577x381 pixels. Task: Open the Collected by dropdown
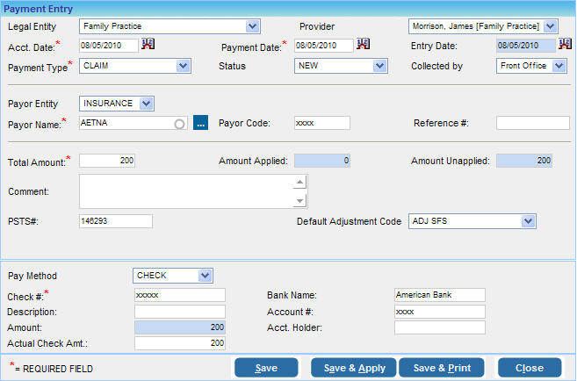point(559,66)
